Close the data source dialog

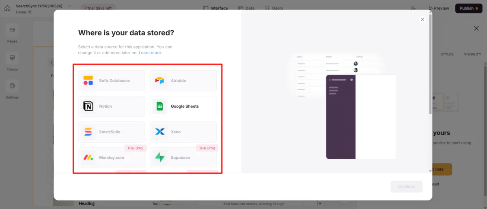coord(422,19)
